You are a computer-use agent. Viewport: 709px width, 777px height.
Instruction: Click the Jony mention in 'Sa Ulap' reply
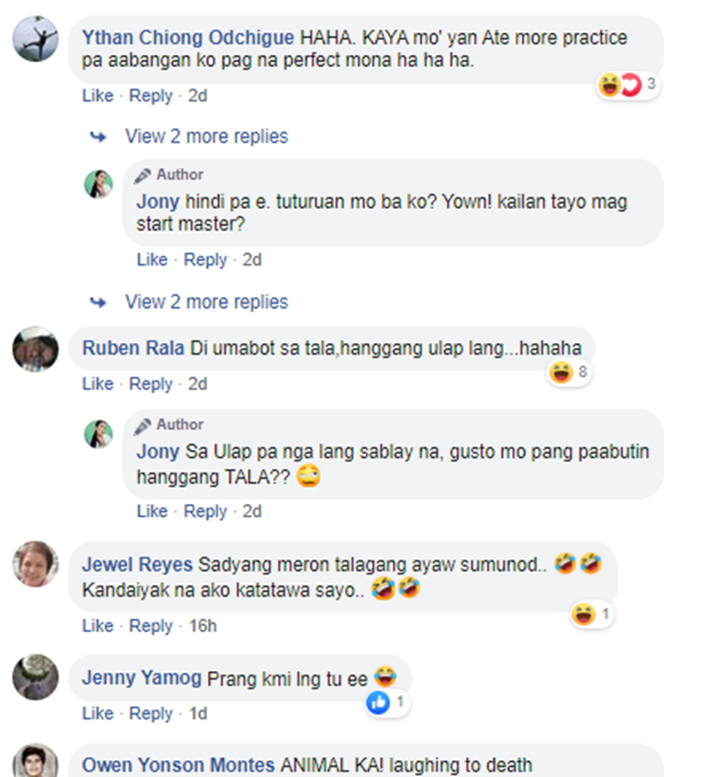click(158, 452)
